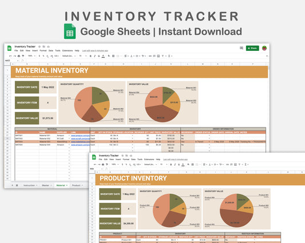
Task: Click add sheet plus icon at bottom
Action: pos(12,185)
